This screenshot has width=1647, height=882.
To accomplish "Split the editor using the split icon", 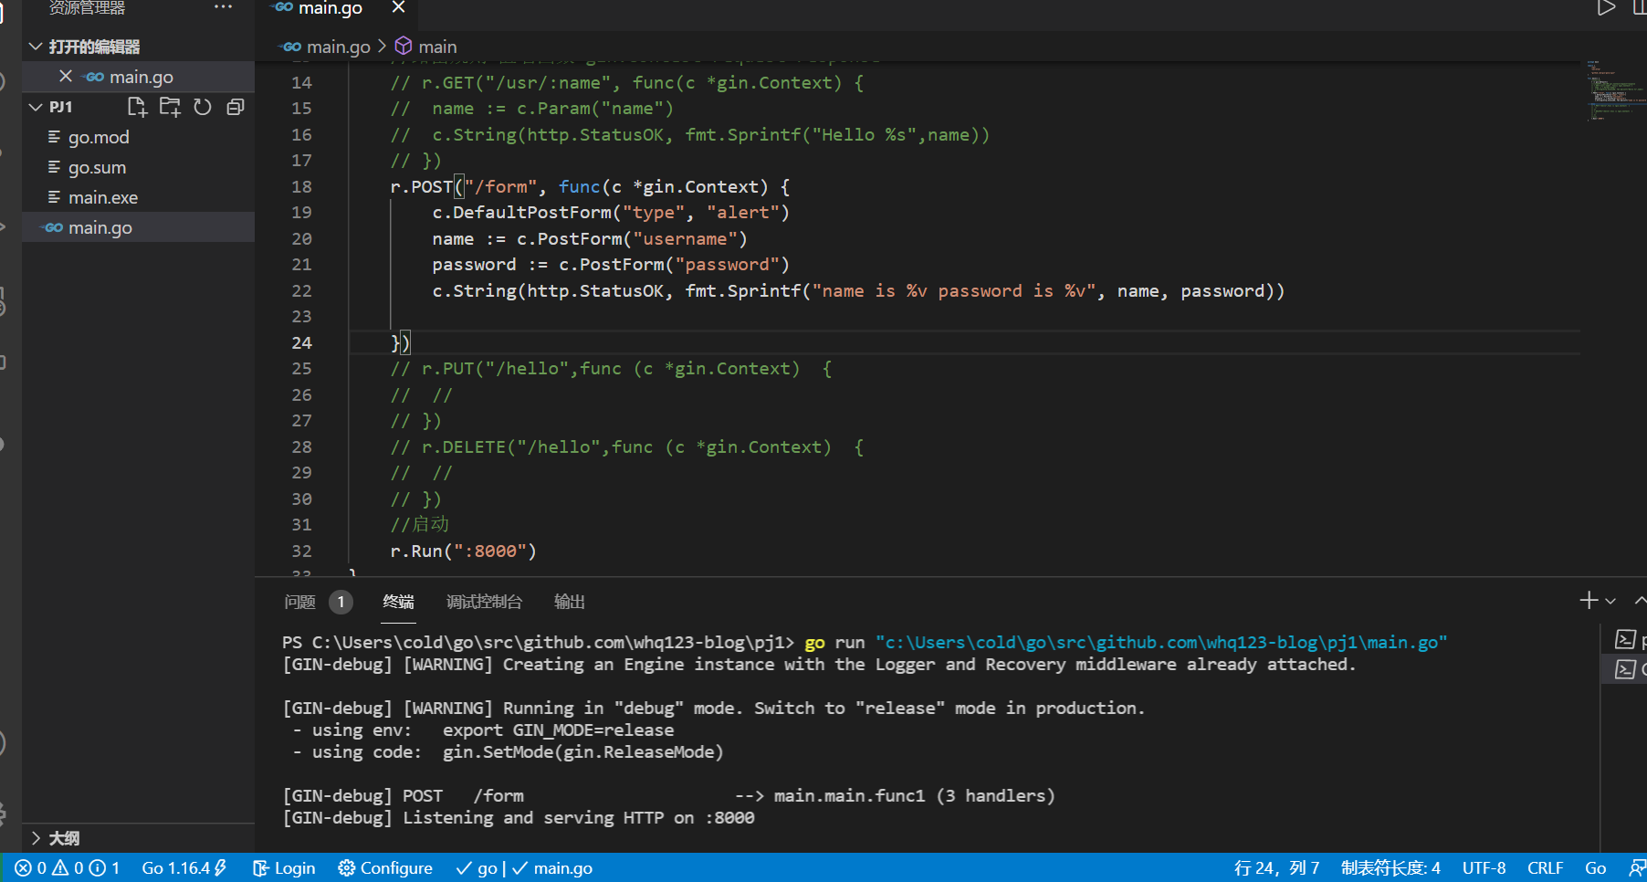I will (x=1638, y=7).
